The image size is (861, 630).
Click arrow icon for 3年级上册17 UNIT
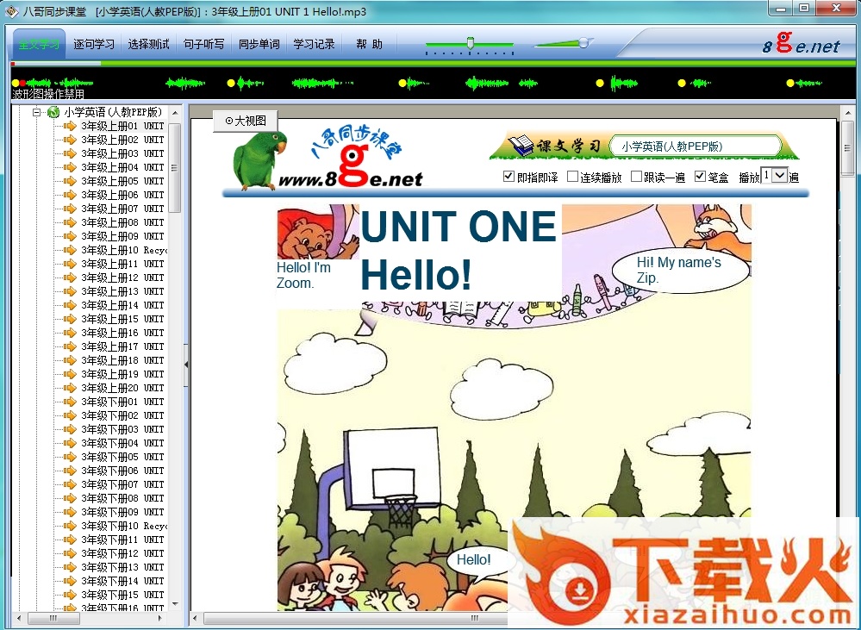coord(70,346)
